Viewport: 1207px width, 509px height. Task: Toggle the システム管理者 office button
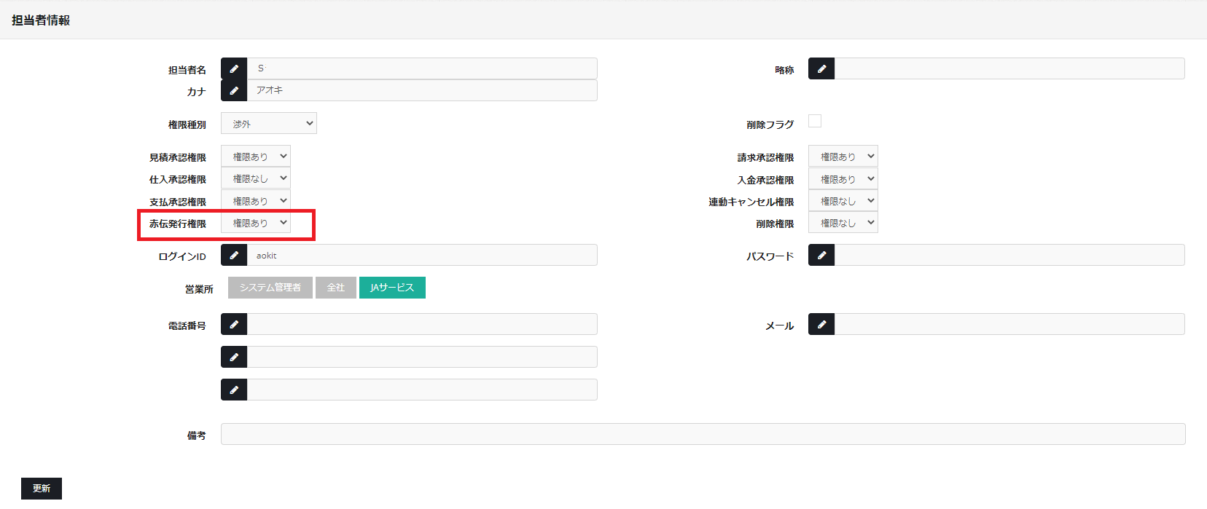[x=270, y=288]
